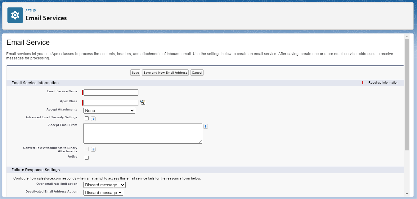Save the new email service
The width and height of the screenshot is (417, 199).
[135, 72]
